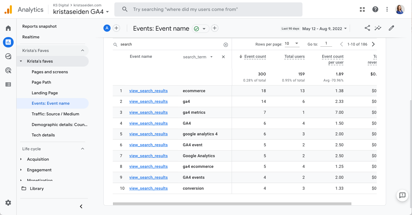Open Configure table icon in left rail
The height and width of the screenshot is (215, 412).
click(x=8, y=84)
